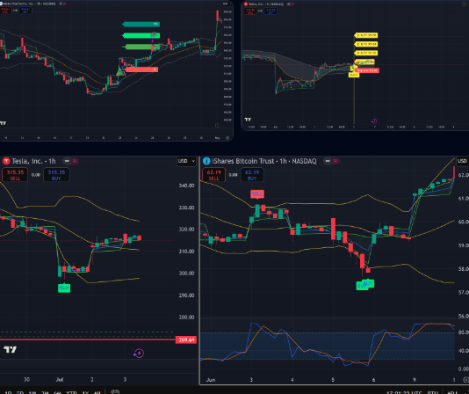Click the Tesla logo in bottom-left chart header

(6, 161)
